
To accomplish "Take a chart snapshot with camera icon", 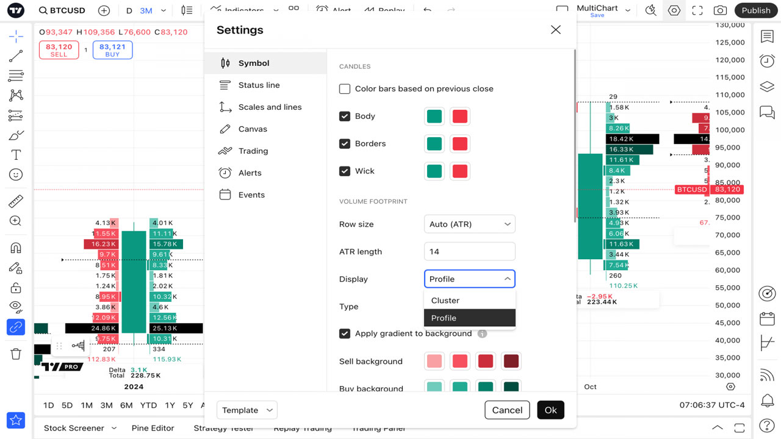I will point(720,10).
